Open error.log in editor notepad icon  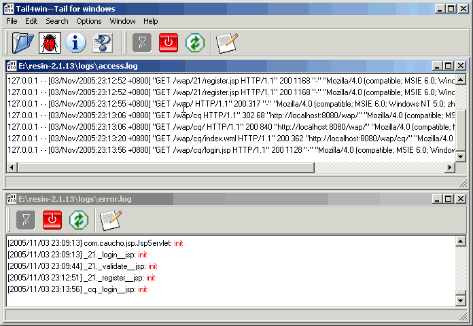coord(111,220)
